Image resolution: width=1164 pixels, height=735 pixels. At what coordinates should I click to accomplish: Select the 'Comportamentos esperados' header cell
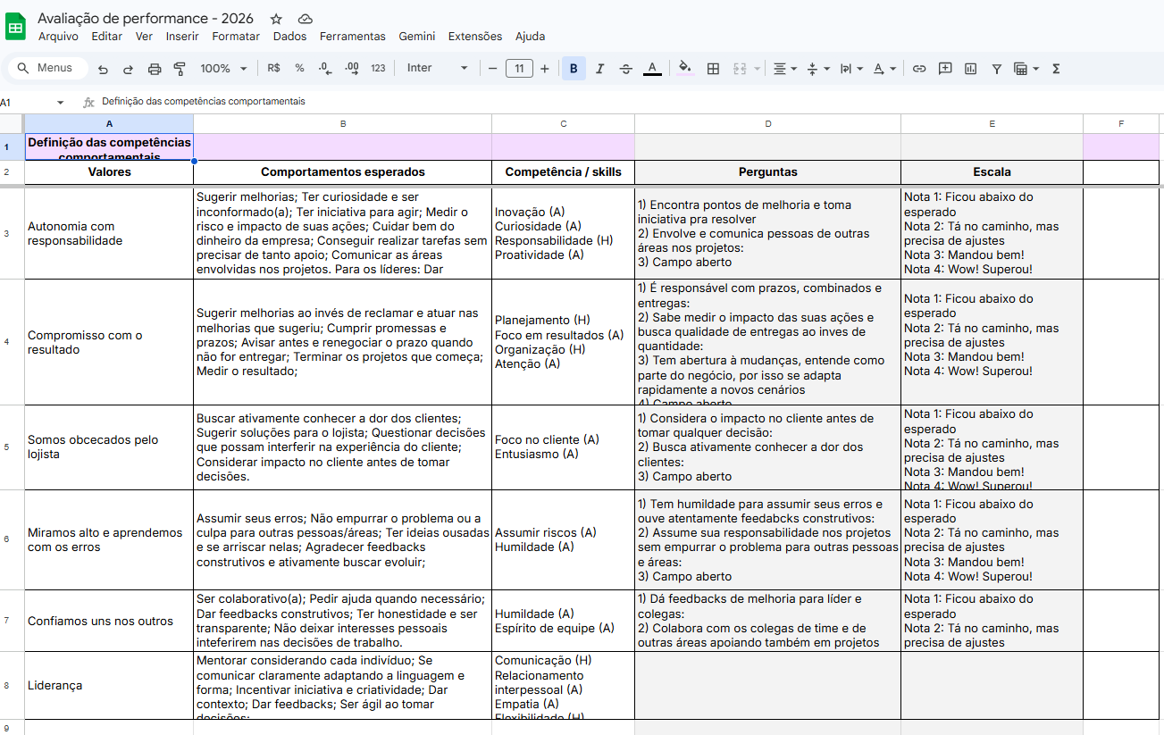coord(343,171)
